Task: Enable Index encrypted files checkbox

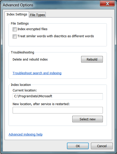Action: click(x=15, y=29)
